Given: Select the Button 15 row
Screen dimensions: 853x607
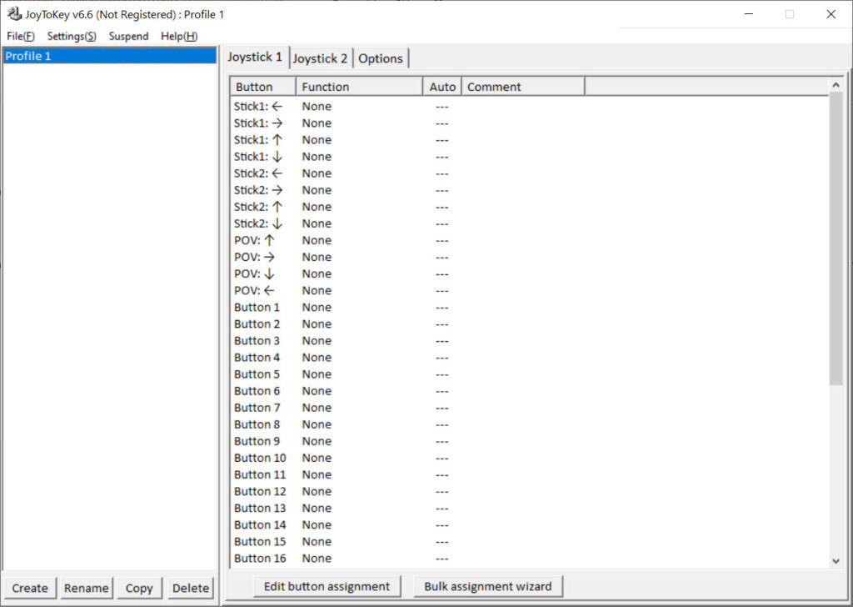Looking at the screenshot, I should click(x=529, y=542).
